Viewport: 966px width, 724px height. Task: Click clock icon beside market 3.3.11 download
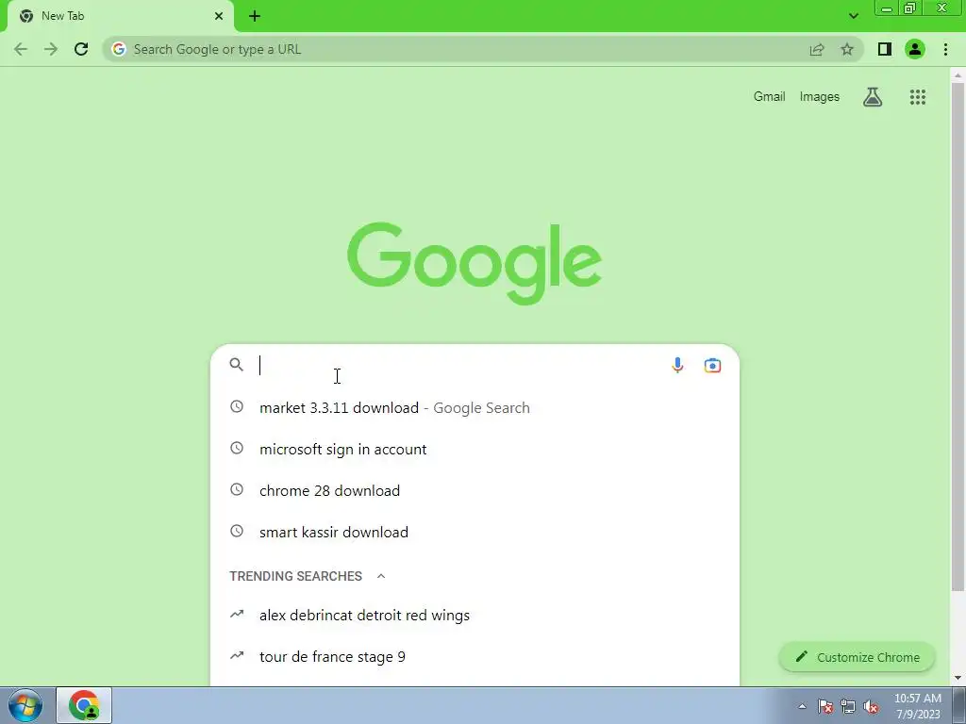pos(237,406)
